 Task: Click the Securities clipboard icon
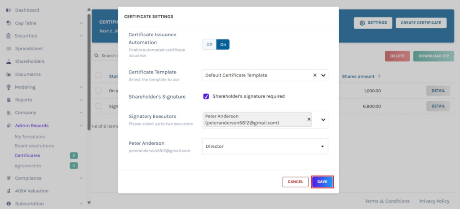pos(9,36)
